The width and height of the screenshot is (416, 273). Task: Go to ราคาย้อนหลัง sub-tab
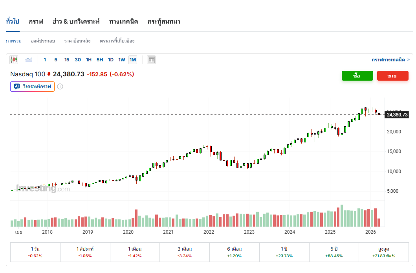point(77,41)
